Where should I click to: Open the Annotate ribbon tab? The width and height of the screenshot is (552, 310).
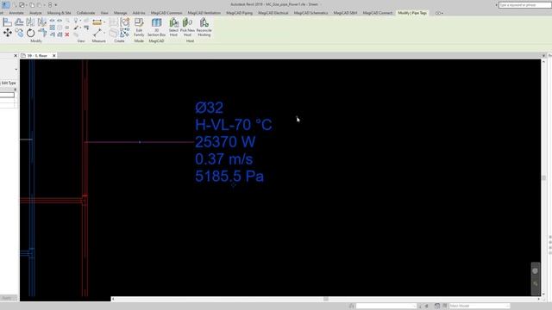point(16,13)
